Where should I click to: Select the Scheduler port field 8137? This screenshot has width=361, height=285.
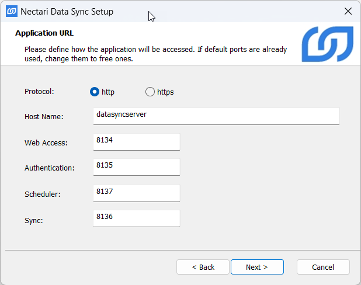[136, 192]
